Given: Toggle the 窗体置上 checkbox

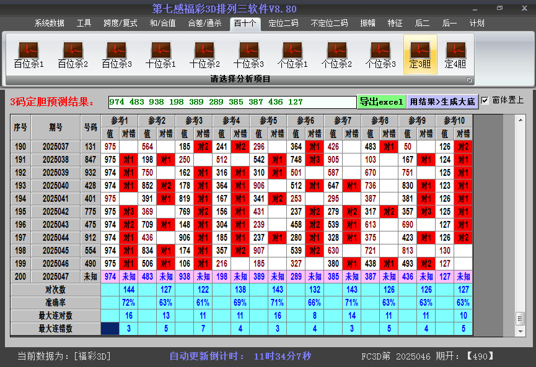Looking at the screenshot, I should coord(485,101).
